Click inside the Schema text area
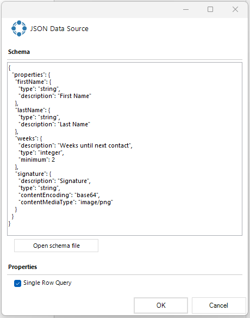The image size is (250, 318). click(124, 149)
